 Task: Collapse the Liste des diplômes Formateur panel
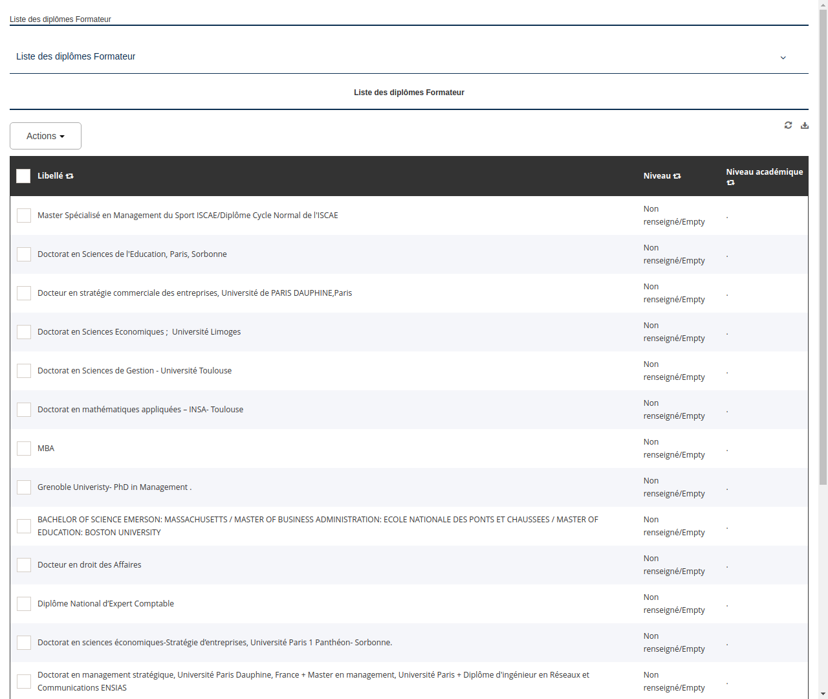pyautogui.click(x=783, y=57)
